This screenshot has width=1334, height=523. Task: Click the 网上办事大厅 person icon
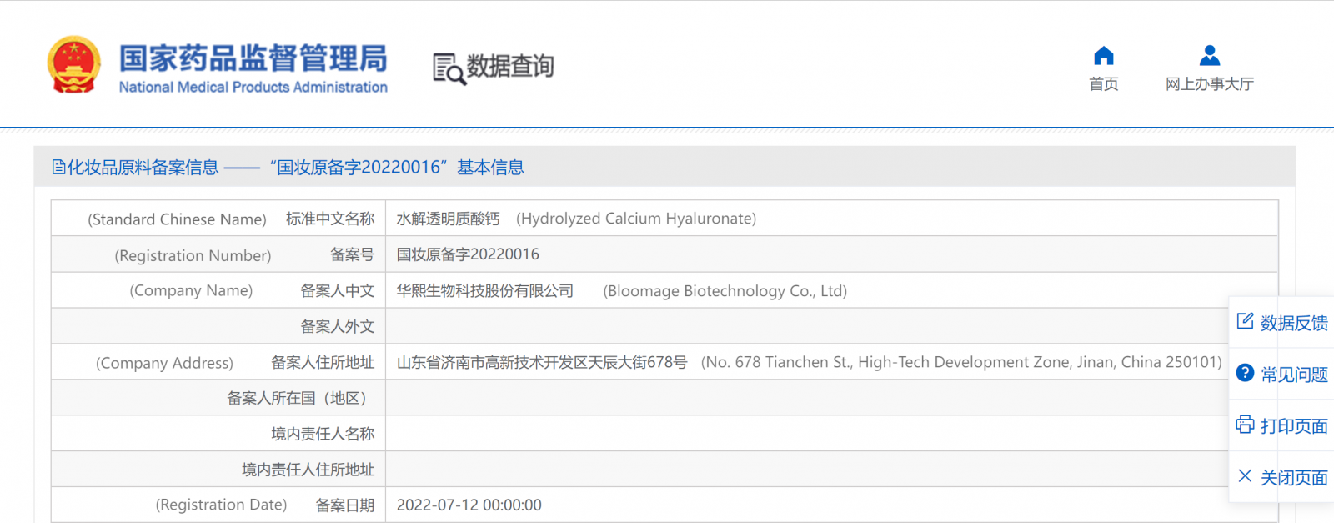point(1210,56)
